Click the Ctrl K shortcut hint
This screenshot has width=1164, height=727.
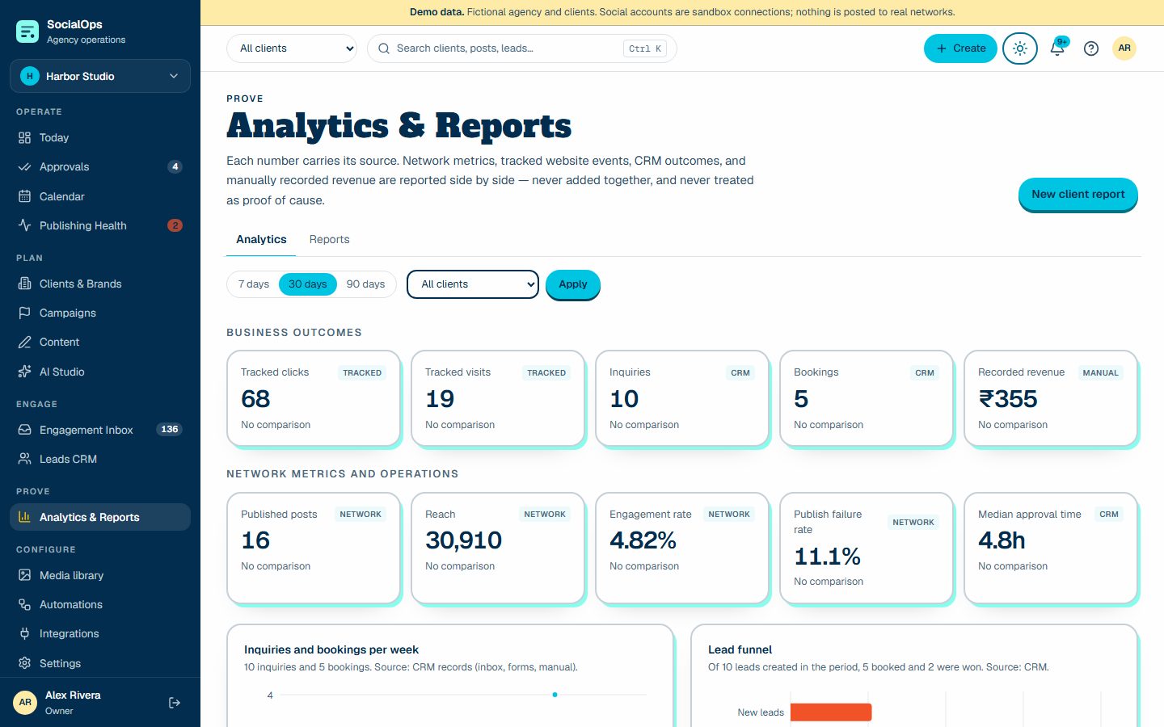pos(645,48)
